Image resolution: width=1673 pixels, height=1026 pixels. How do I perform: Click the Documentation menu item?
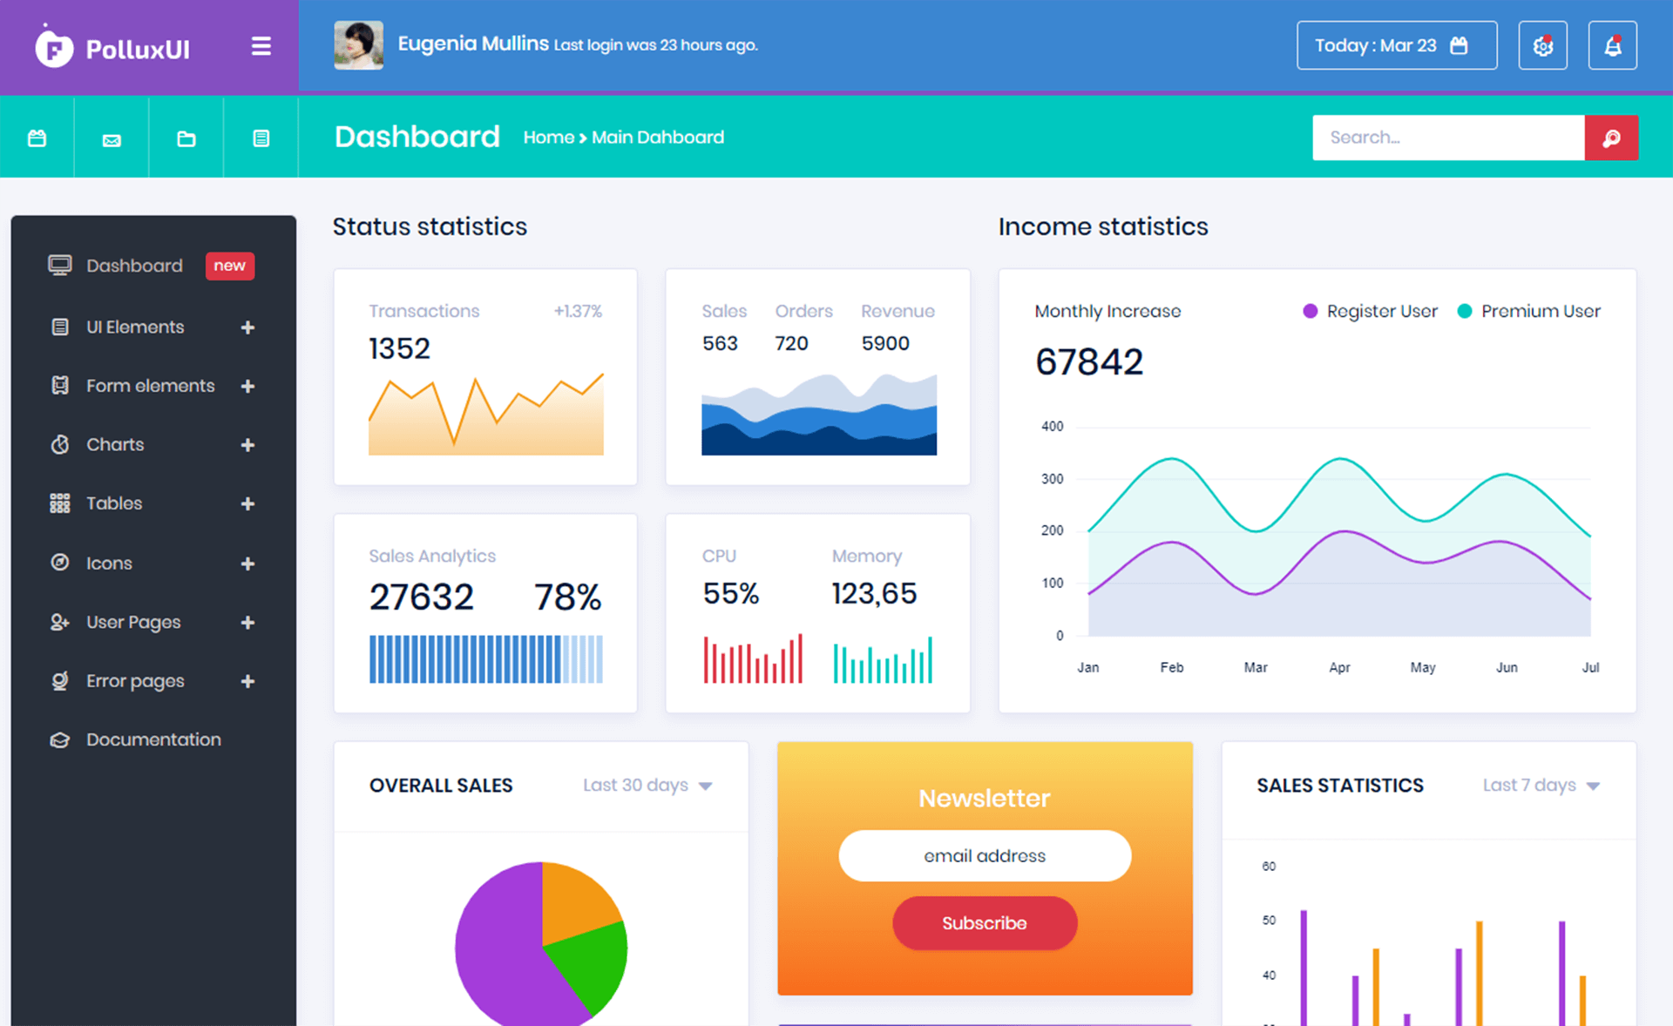[x=153, y=739]
